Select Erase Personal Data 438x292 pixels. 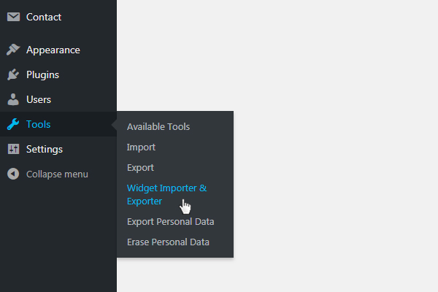[168, 242]
